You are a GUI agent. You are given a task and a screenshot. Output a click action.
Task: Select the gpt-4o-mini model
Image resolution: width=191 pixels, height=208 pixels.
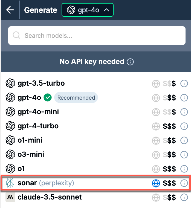tap(38, 112)
